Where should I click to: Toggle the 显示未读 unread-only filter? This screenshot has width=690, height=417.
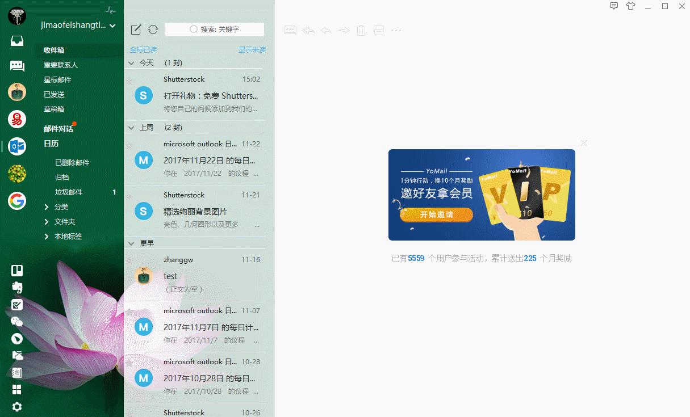[x=252, y=49]
